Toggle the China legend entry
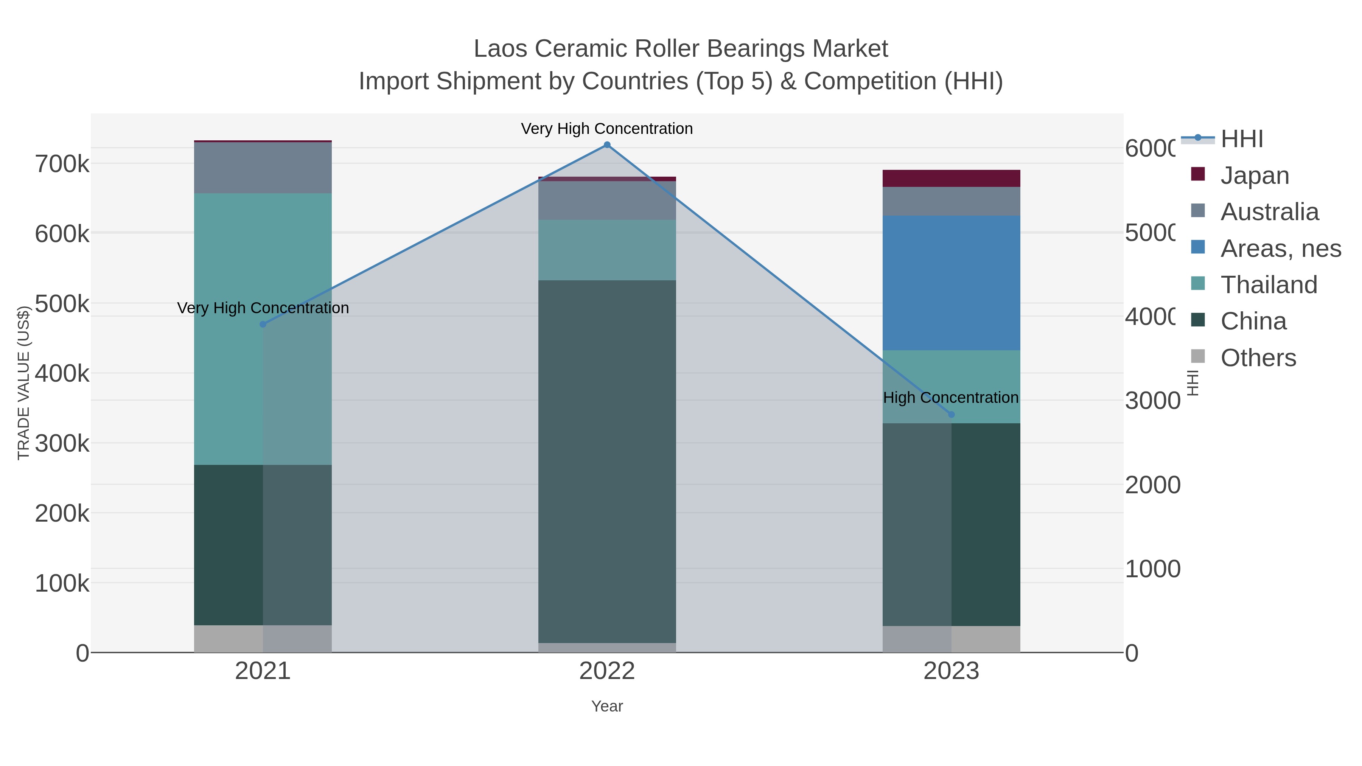Viewport: 1362px width, 766px height. 1238,322
